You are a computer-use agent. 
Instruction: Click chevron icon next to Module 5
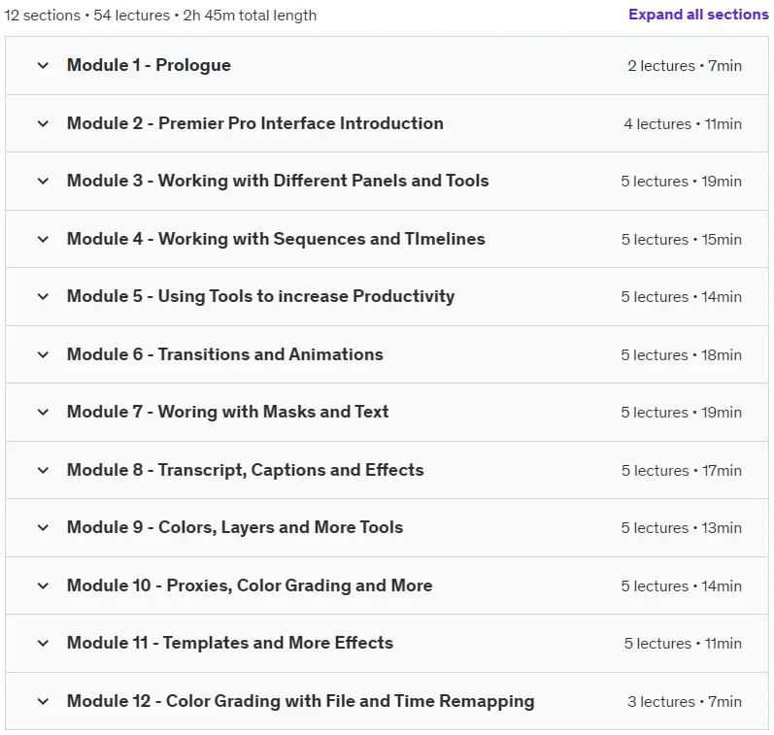(x=43, y=296)
